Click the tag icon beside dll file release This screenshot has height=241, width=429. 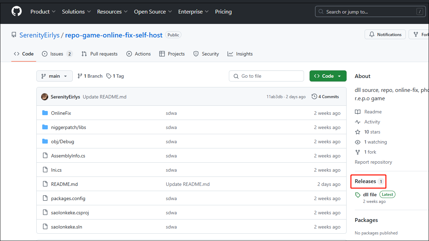click(358, 195)
